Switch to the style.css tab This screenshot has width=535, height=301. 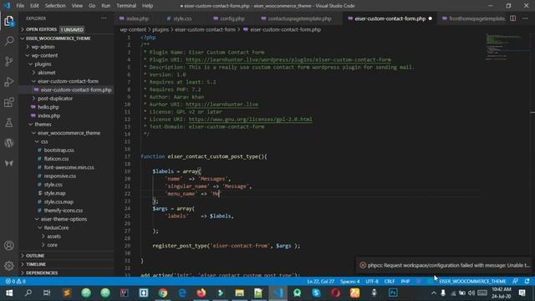click(182, 18)
